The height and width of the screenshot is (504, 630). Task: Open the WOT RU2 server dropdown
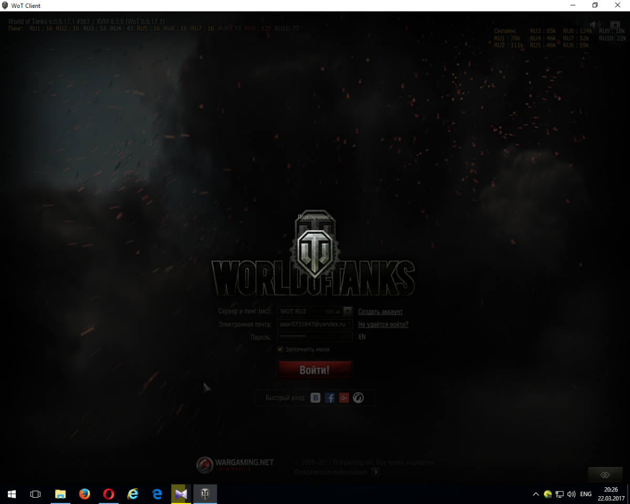(348, 311)
